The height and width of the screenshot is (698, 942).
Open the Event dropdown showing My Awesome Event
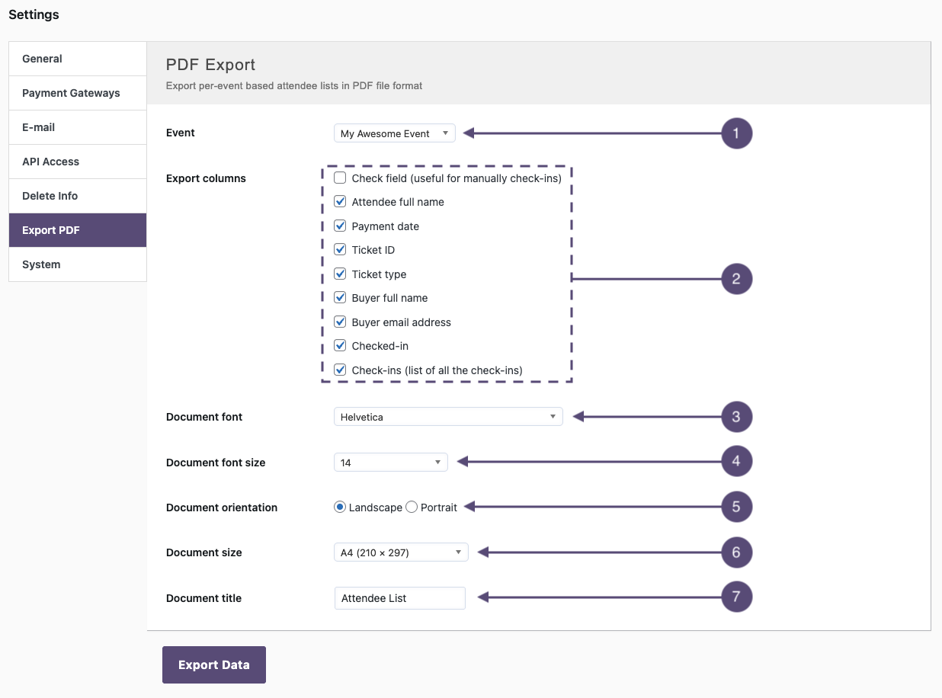[394, 133]
